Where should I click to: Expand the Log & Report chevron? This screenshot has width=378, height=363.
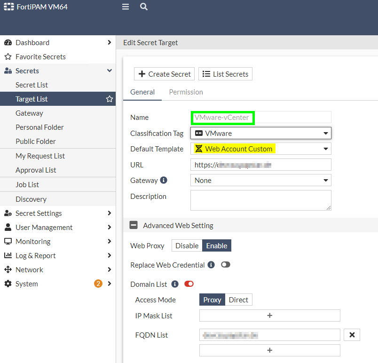pos(110,255)
